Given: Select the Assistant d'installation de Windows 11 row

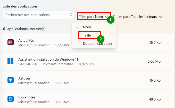Looking at the screenshot, I should [x=89, y=61].
